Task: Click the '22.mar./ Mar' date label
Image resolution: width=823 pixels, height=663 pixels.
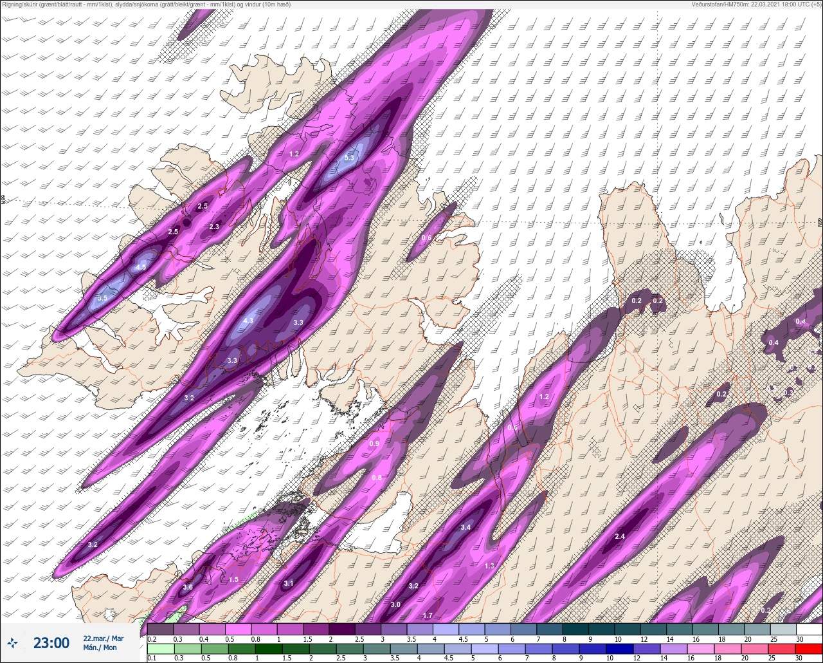Action: 103,639
